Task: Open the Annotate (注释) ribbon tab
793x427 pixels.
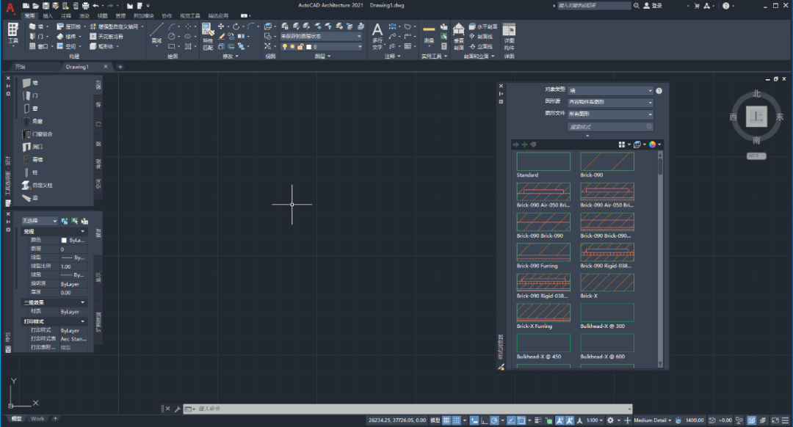Action: tap(66, 15)
